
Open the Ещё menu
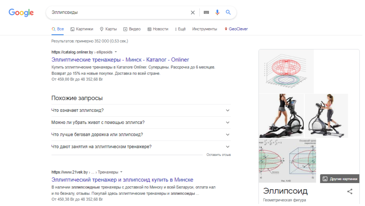tap(180, 29)
